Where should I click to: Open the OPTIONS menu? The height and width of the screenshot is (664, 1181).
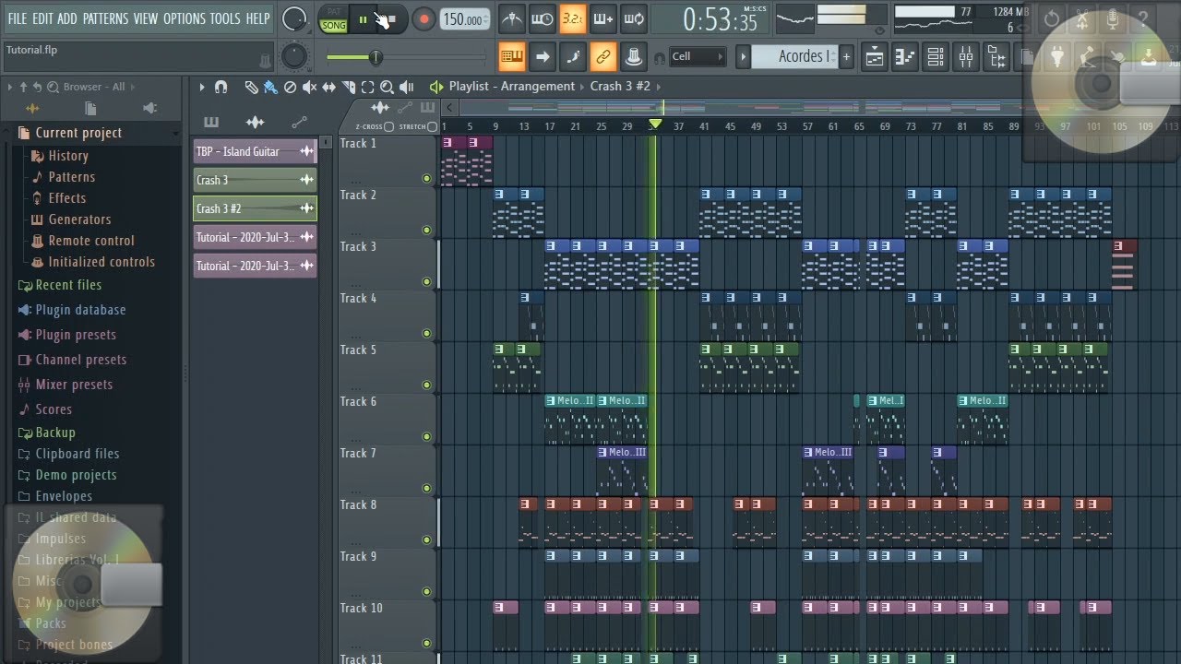click(185, 18)
